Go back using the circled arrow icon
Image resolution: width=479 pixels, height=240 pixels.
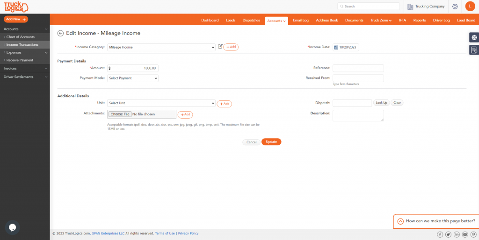60,33
